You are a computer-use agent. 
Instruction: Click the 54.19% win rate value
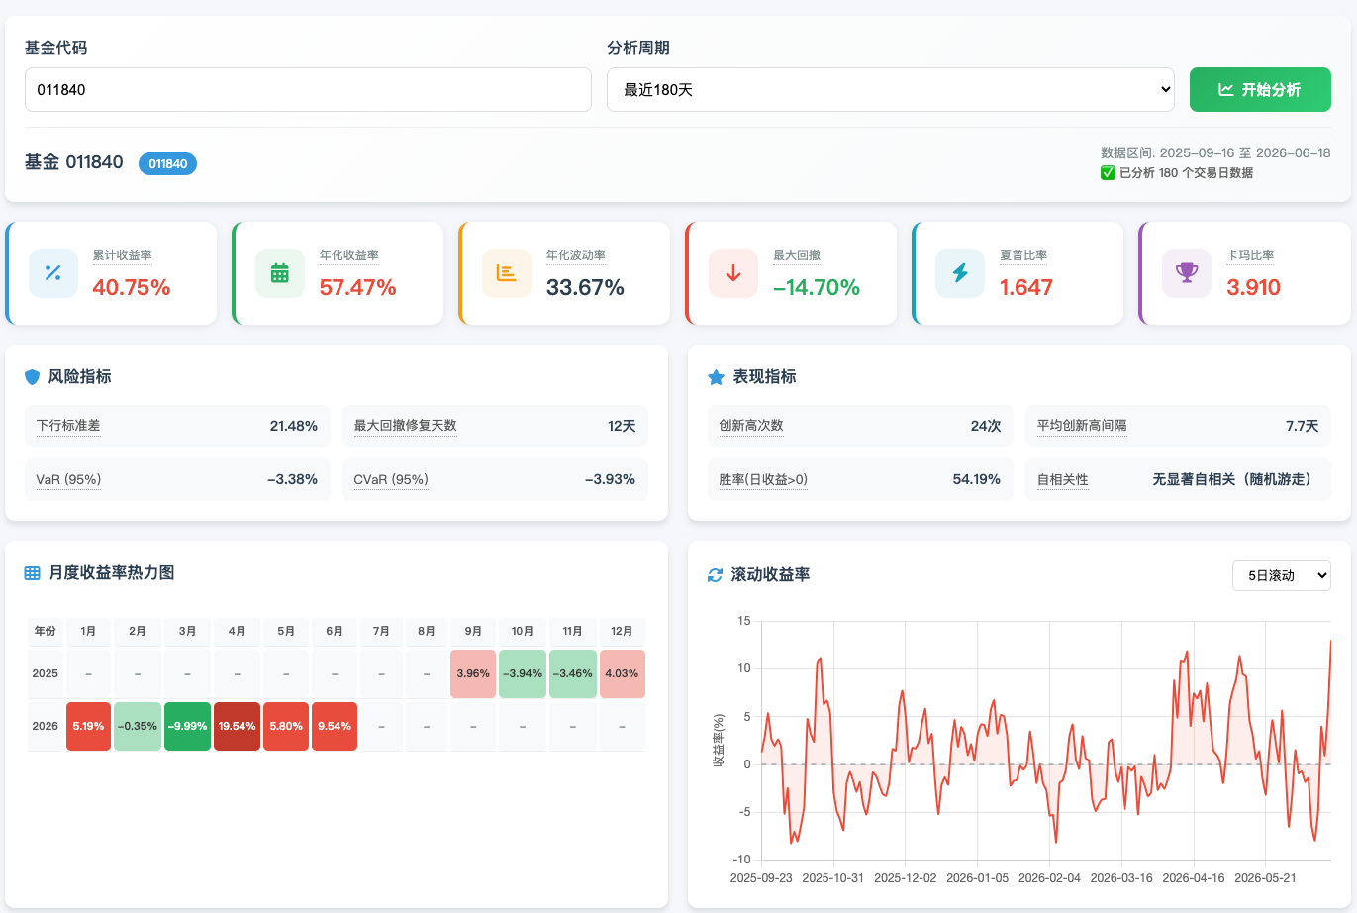(x=977, y=480)
